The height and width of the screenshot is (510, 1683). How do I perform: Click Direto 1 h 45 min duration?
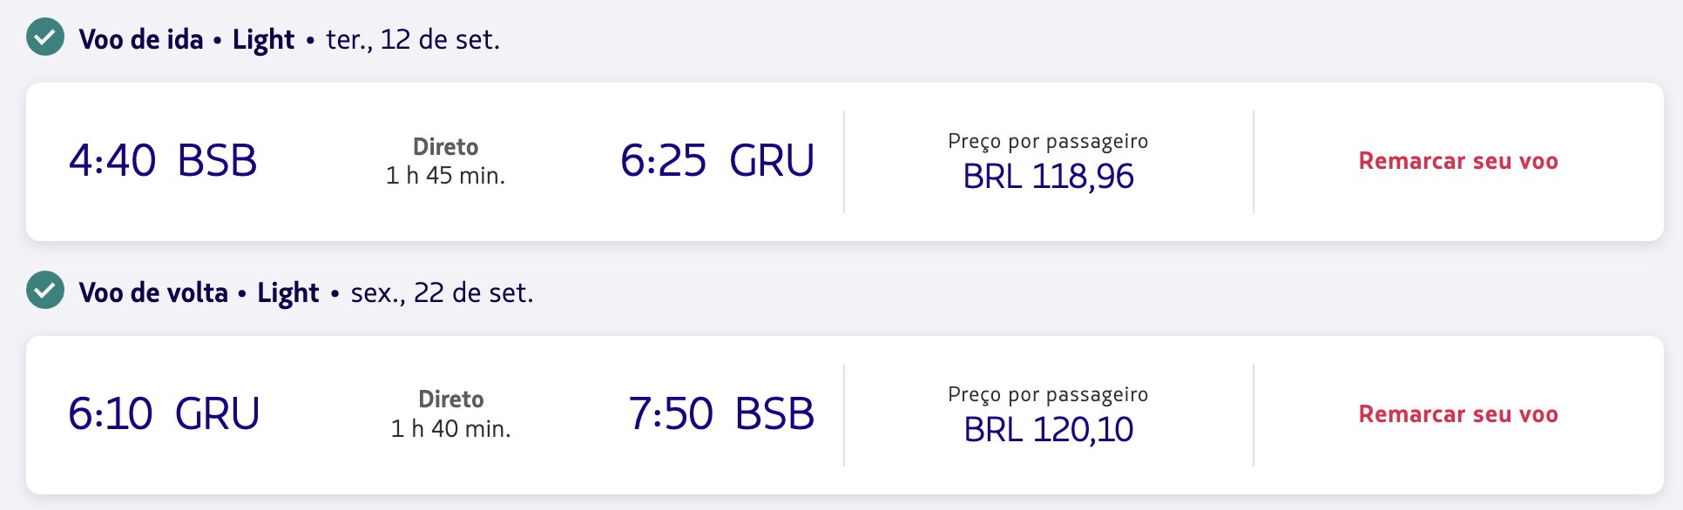pyautogui.click(x=445, y=161)
